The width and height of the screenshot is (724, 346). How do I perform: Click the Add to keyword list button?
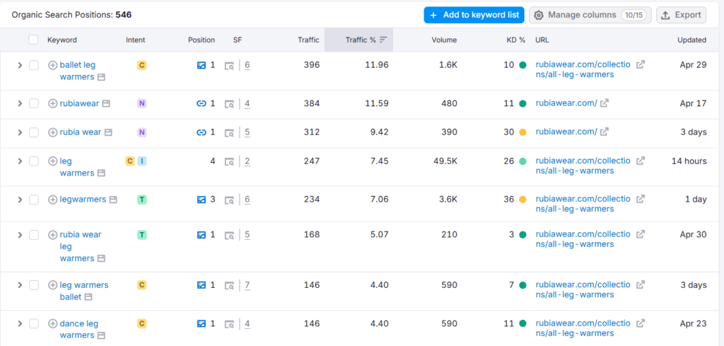click(474, 15)
